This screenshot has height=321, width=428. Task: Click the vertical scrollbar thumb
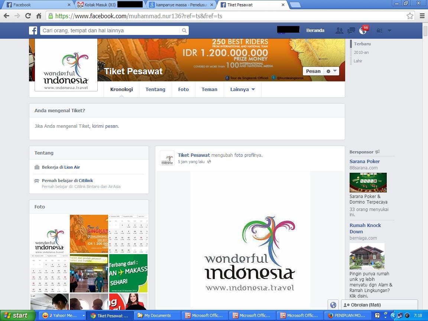tap(425, 30)
